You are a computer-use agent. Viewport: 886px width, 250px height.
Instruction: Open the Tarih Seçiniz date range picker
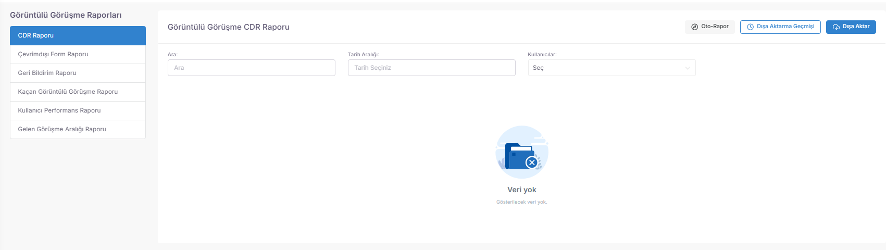click(x=432, y=68)
